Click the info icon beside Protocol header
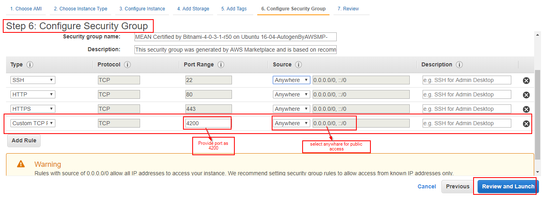Viewport: 545px width, 198px height. coord(127,65)
